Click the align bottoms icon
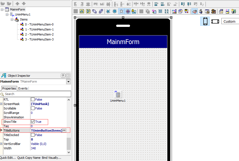This screenshot has height=161, width=239. click(102, 4)
